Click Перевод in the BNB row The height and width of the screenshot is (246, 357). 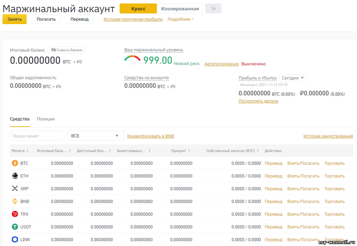273,202
